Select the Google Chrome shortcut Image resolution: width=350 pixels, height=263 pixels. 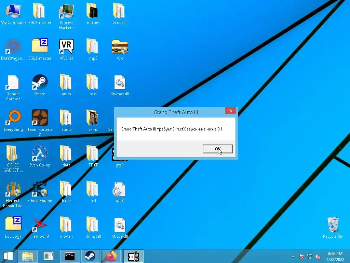[x=13, y=88]
